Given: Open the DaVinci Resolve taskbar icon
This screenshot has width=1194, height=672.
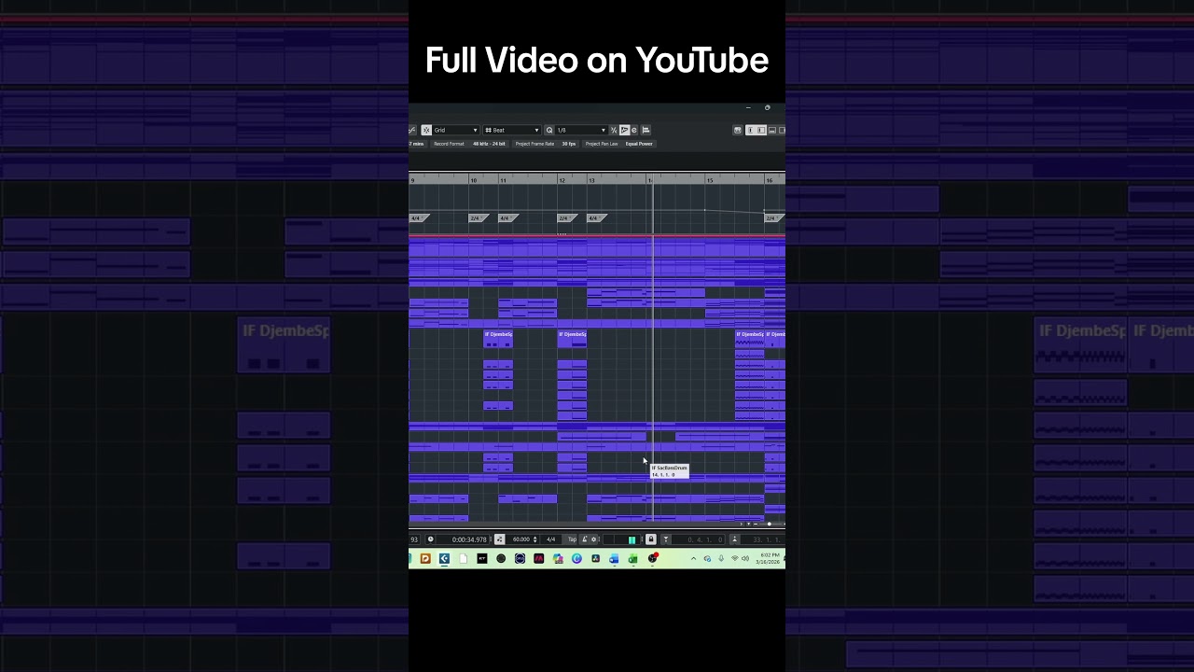Looking at the screenshot, I should 595,559.
